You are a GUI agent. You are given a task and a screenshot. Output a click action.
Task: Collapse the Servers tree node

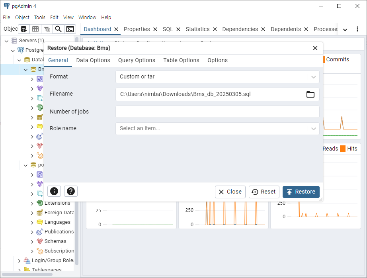[6, 41]
